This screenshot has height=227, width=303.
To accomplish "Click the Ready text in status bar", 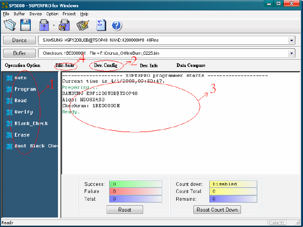I will (x=7, y=223).
